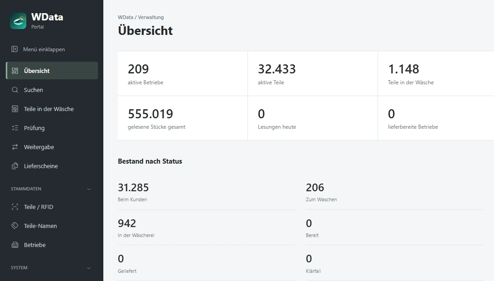Click the Übersicht page heading

click(x=145, y=30)
